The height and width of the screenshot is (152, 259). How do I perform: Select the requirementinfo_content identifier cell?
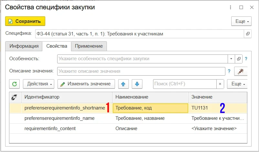(x=67, y=128)
